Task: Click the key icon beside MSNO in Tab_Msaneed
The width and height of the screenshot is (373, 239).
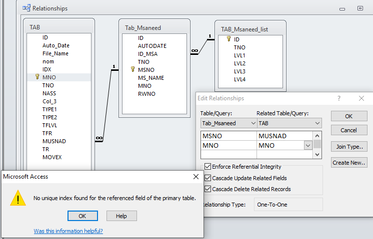Action: click(132, 69)
